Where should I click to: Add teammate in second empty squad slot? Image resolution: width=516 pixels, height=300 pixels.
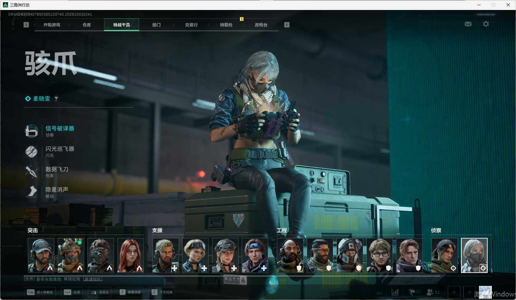(470, 292)
